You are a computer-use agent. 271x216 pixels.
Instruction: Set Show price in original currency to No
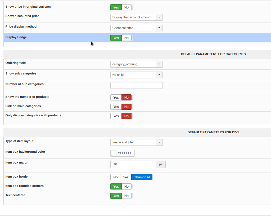coord(127,7)
